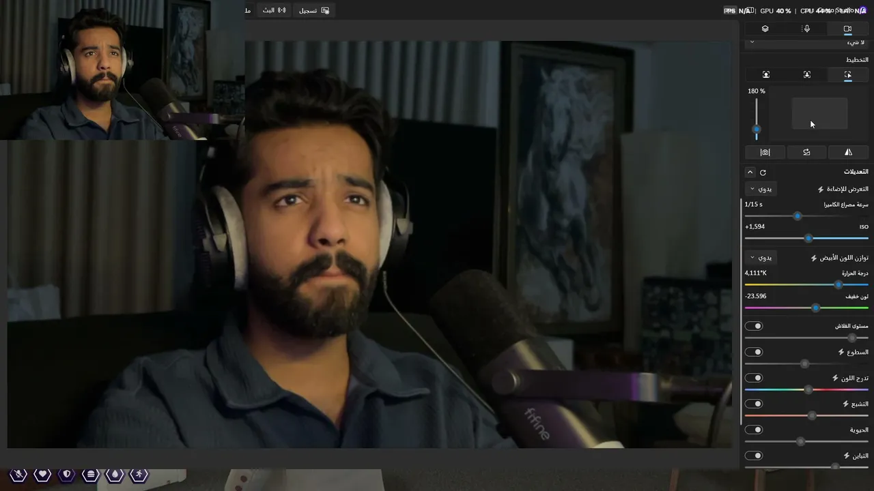Click the البث stream button
874x491 pixels.
[x=274, y=10]
